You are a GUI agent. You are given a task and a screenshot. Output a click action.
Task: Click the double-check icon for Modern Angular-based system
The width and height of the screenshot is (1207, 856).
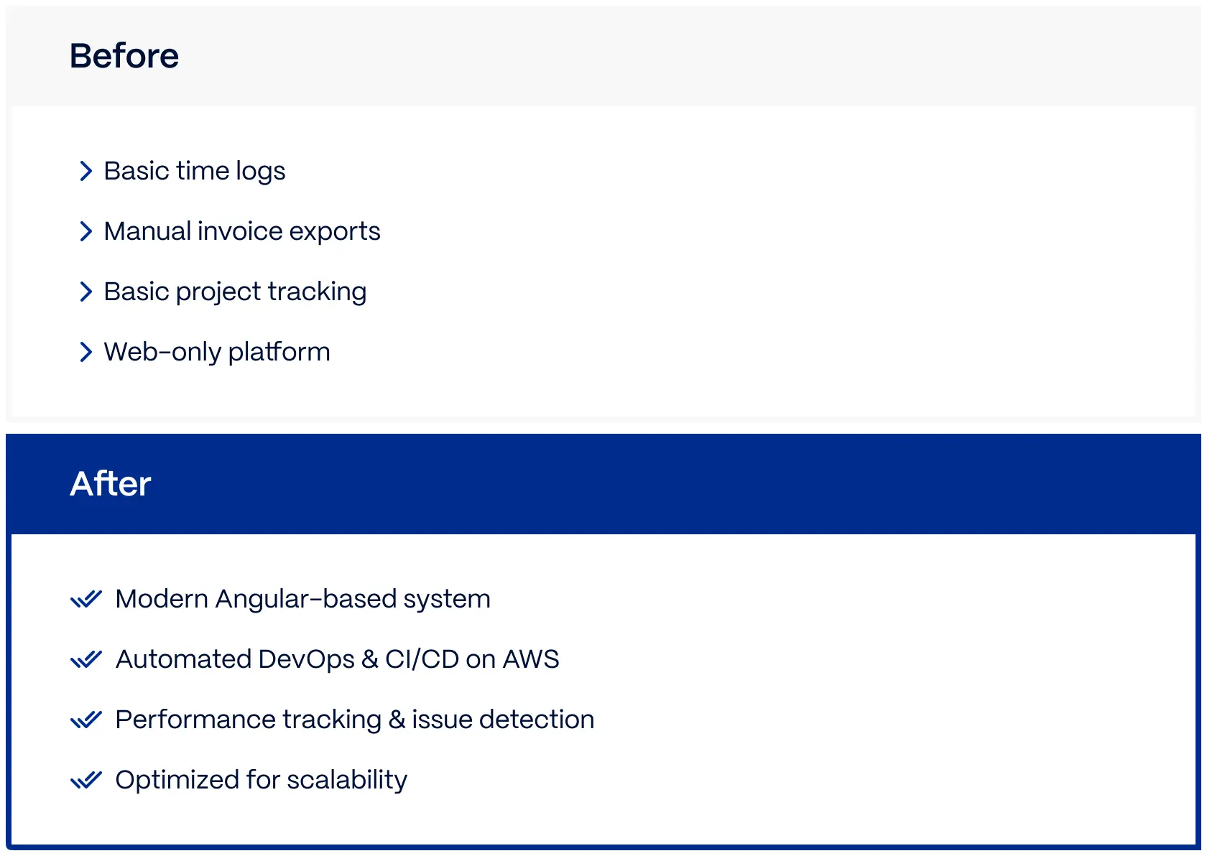(x=86, y=599)
